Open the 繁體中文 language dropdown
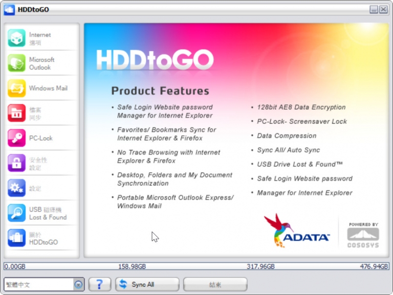This screenshot has height=295, width=393. tap(44, 284)
